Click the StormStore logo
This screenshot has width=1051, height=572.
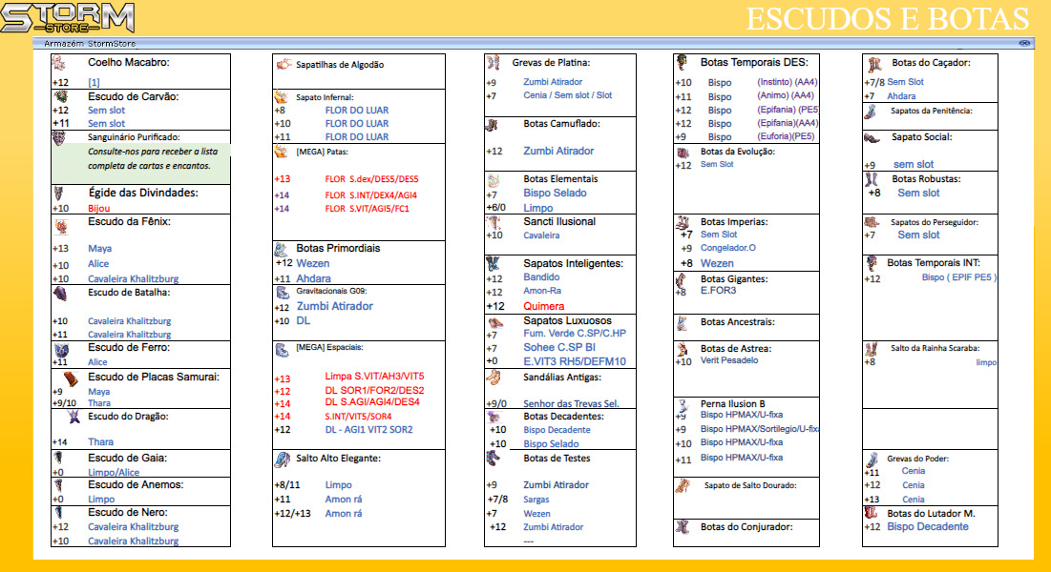(x=67, y=18)
